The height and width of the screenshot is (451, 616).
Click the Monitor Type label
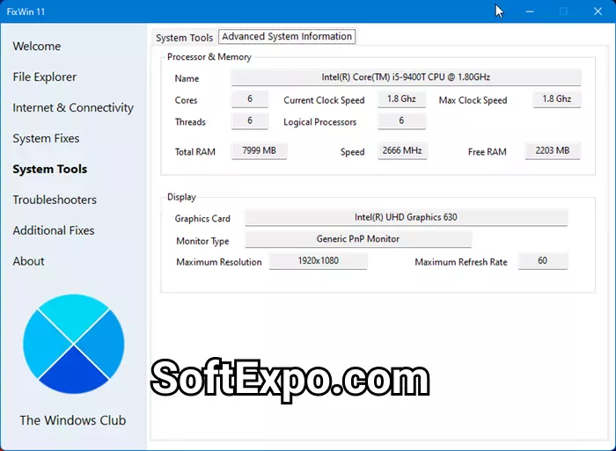pos(202,241)
